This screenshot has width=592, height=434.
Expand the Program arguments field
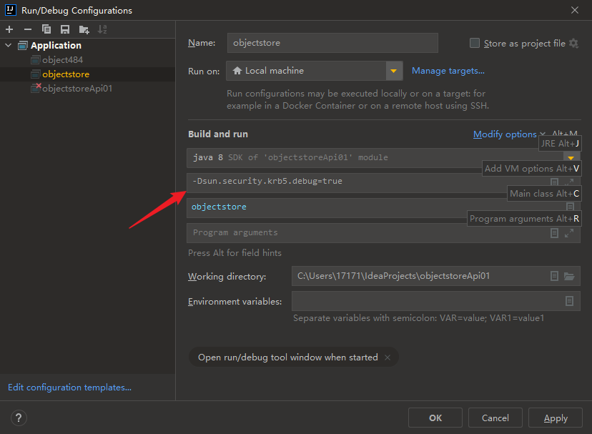point(569,233)
